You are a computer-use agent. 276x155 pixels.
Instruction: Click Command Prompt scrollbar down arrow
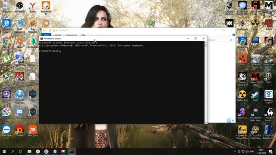tap(206, 122)
